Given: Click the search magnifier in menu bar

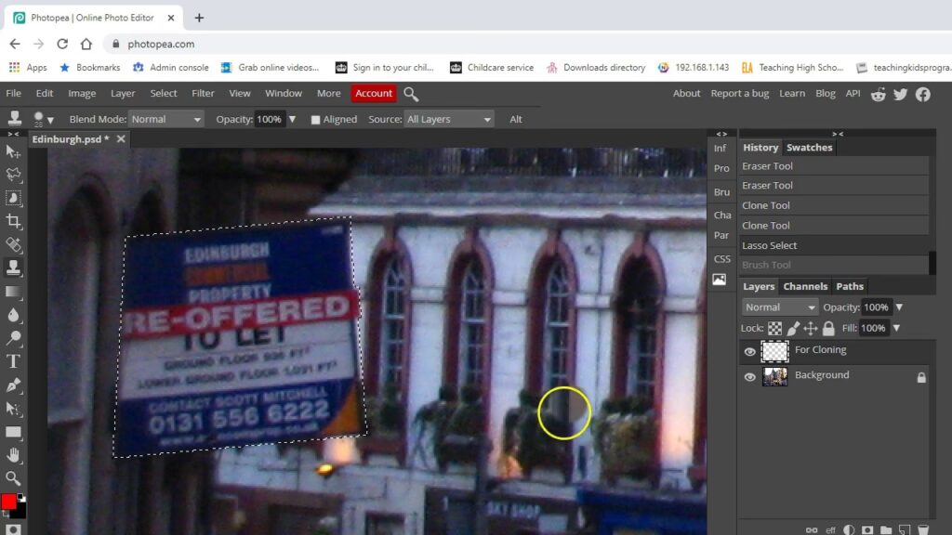Looking at the screenshot, I should [411, 94].
